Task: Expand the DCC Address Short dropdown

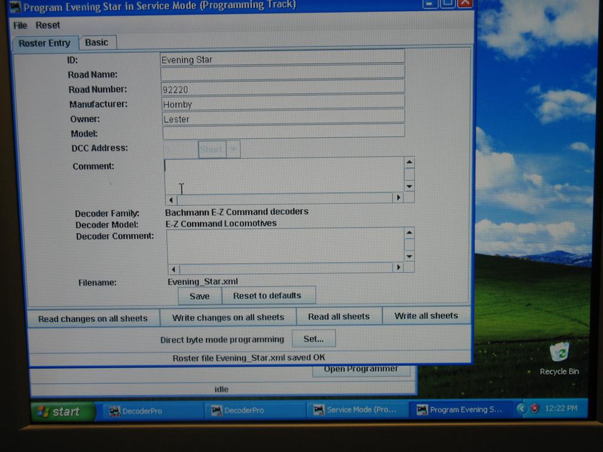Action: click(233, 149)
